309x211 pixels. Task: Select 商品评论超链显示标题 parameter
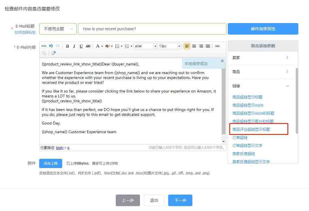coord(251,129)
